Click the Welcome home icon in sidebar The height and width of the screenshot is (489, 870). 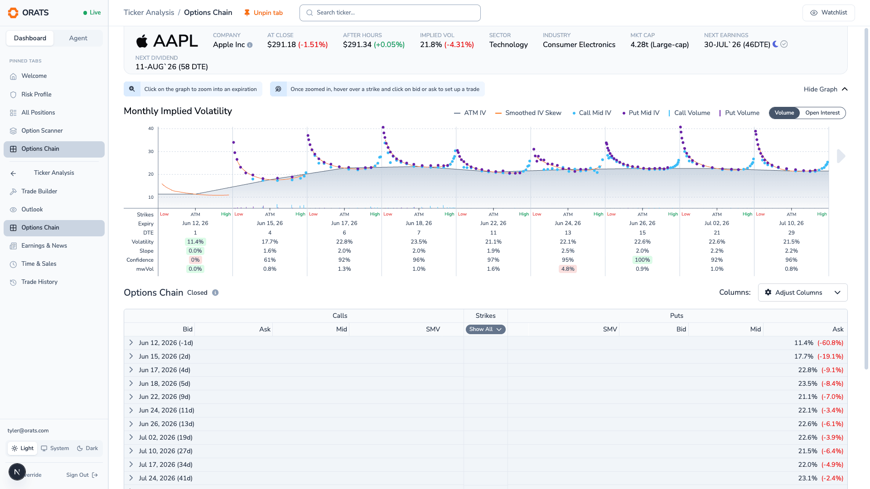pos(13,77)
